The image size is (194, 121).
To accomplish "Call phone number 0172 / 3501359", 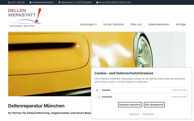I will [x=18, y=3].
